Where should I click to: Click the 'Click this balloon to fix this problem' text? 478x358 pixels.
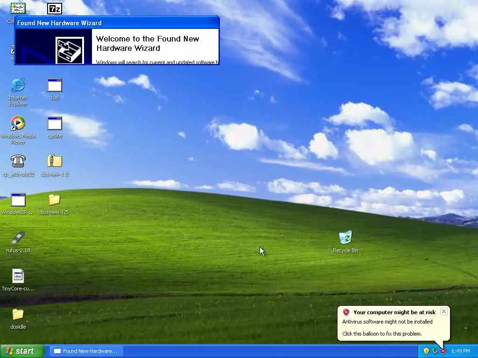382,334
